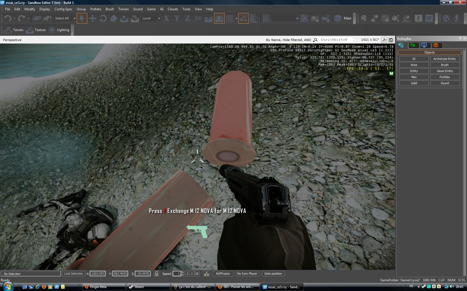Viewport: 467px width, 291px height.
Task: Open the Config Spec menu
Action: pos(63,9)
